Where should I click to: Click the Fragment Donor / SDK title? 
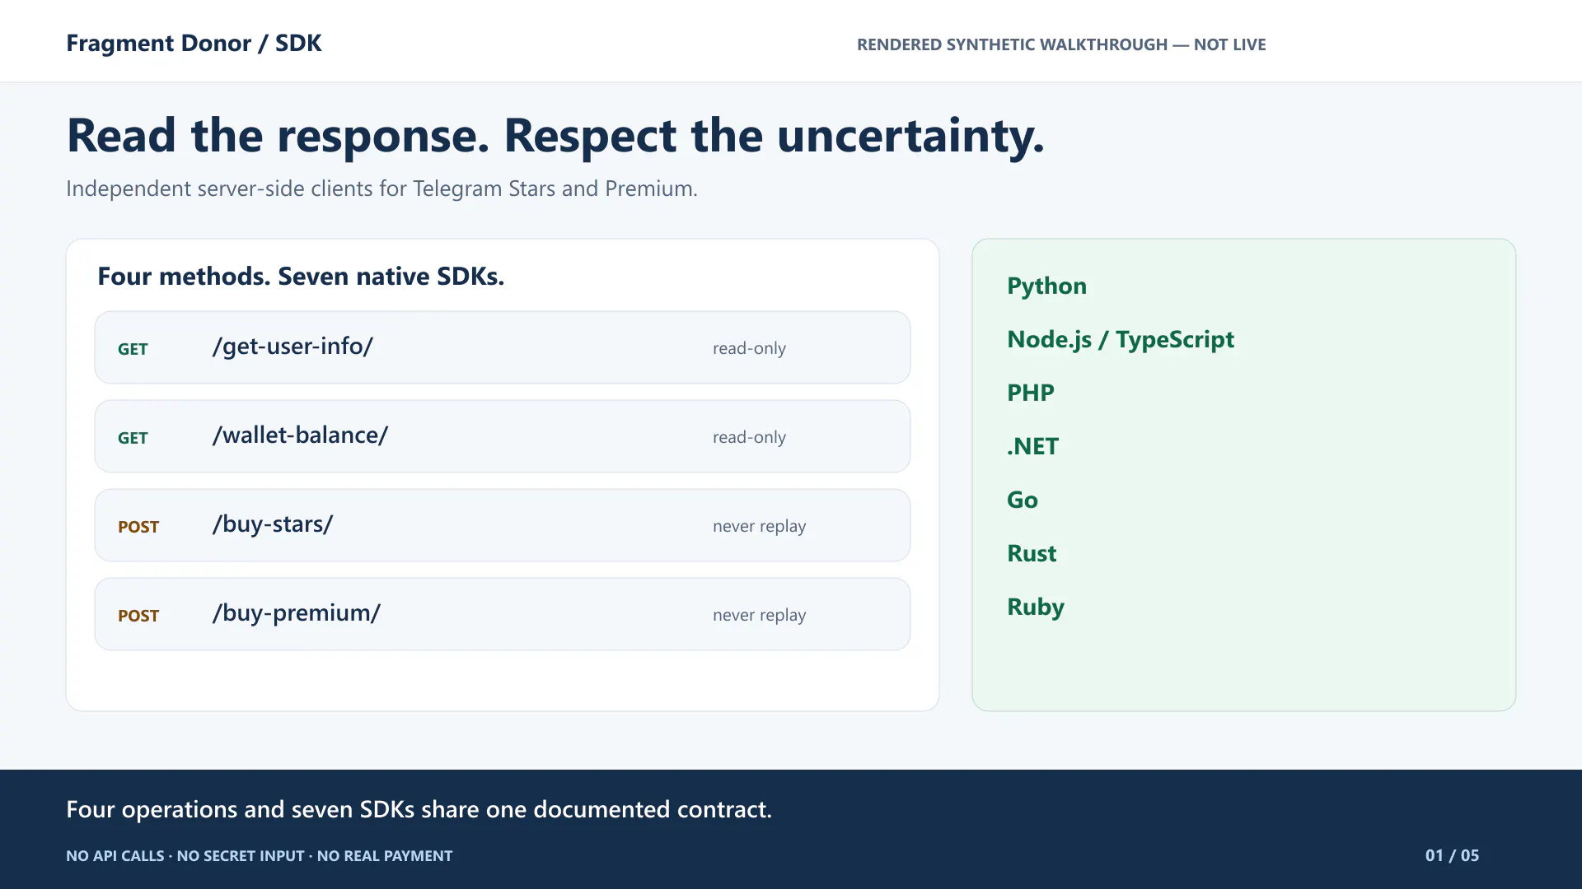point(194,43)
